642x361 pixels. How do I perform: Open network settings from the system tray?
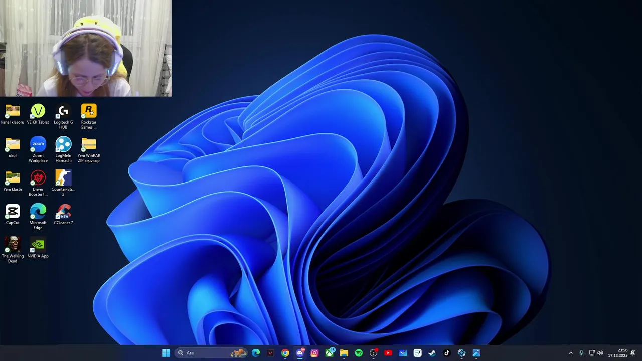point(592,353)
